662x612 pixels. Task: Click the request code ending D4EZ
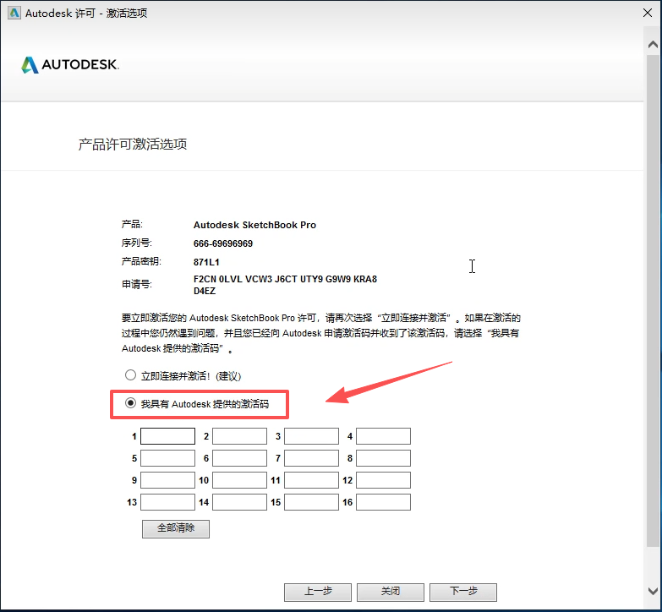pos(205,291)
